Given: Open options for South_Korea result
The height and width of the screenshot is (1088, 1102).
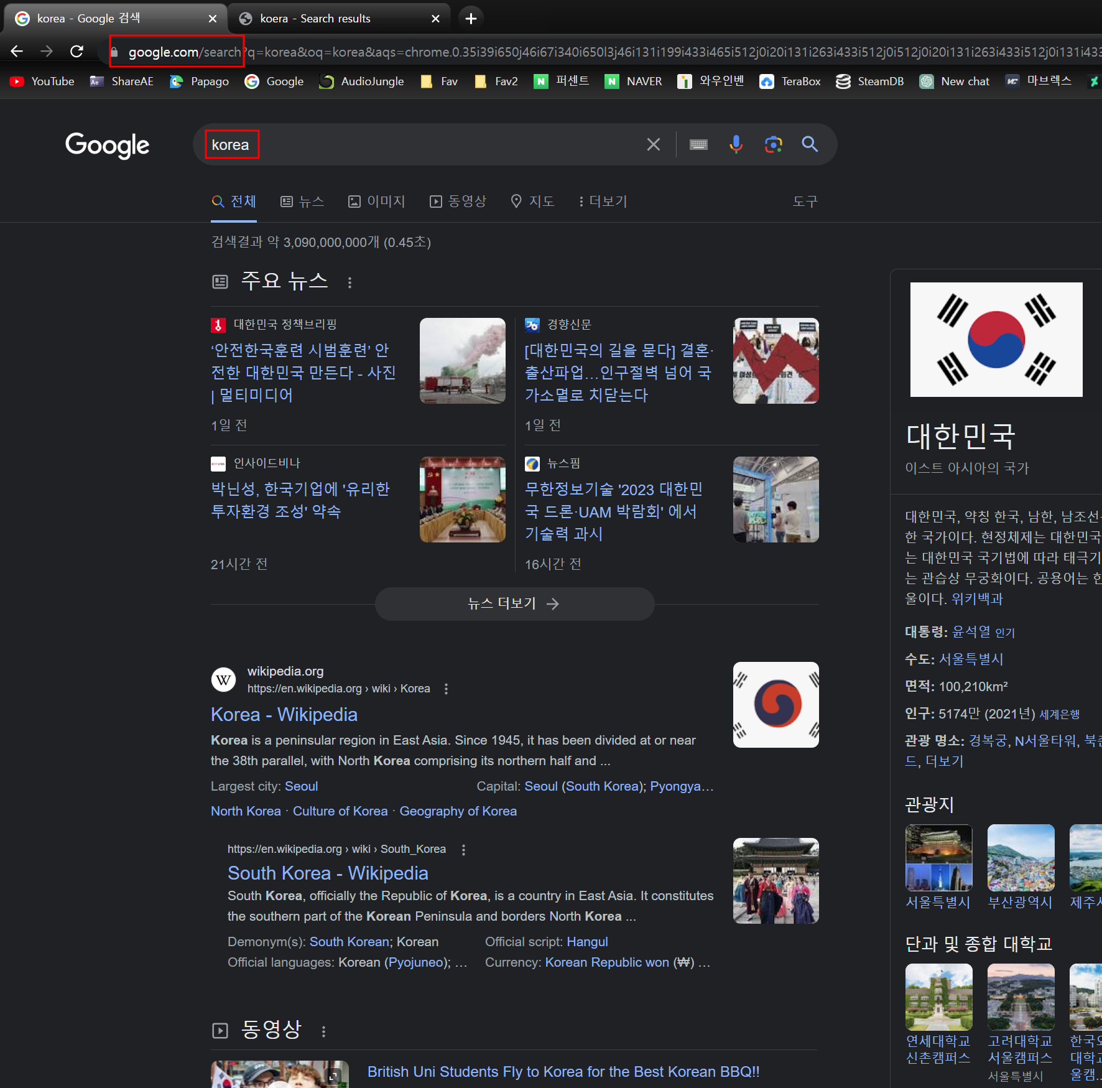Looking at the screenshot, I should [463, 849].
